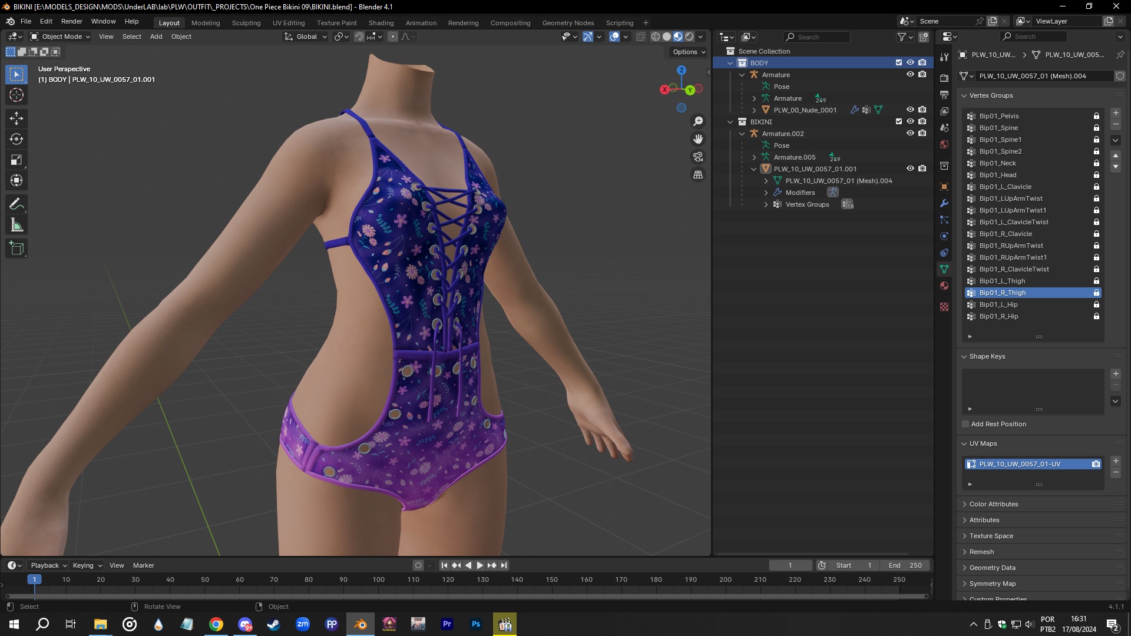Open the Modifier Properties wrench tab
1131x636 pixels.
944,203
